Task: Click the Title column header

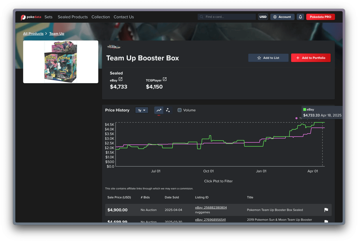Action: coord(250,197)
